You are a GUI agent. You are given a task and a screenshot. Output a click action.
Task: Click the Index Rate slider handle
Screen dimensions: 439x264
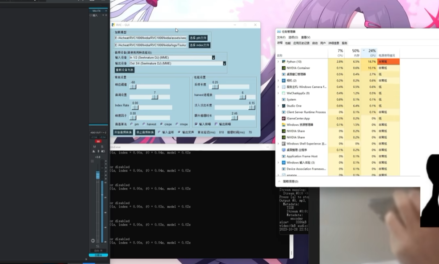[135, 108]
